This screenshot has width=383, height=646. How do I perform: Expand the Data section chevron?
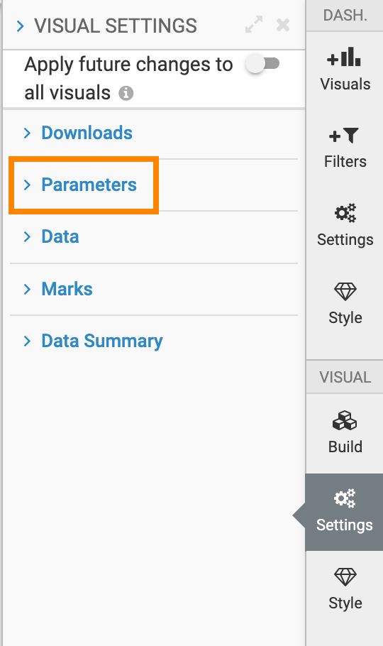click(27, 237)
